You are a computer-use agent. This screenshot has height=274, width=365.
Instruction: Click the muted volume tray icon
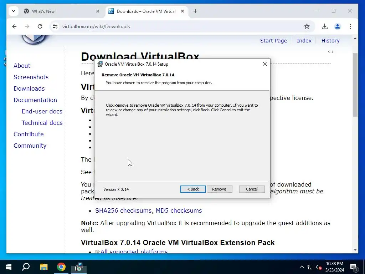click(x=319, y=267)
